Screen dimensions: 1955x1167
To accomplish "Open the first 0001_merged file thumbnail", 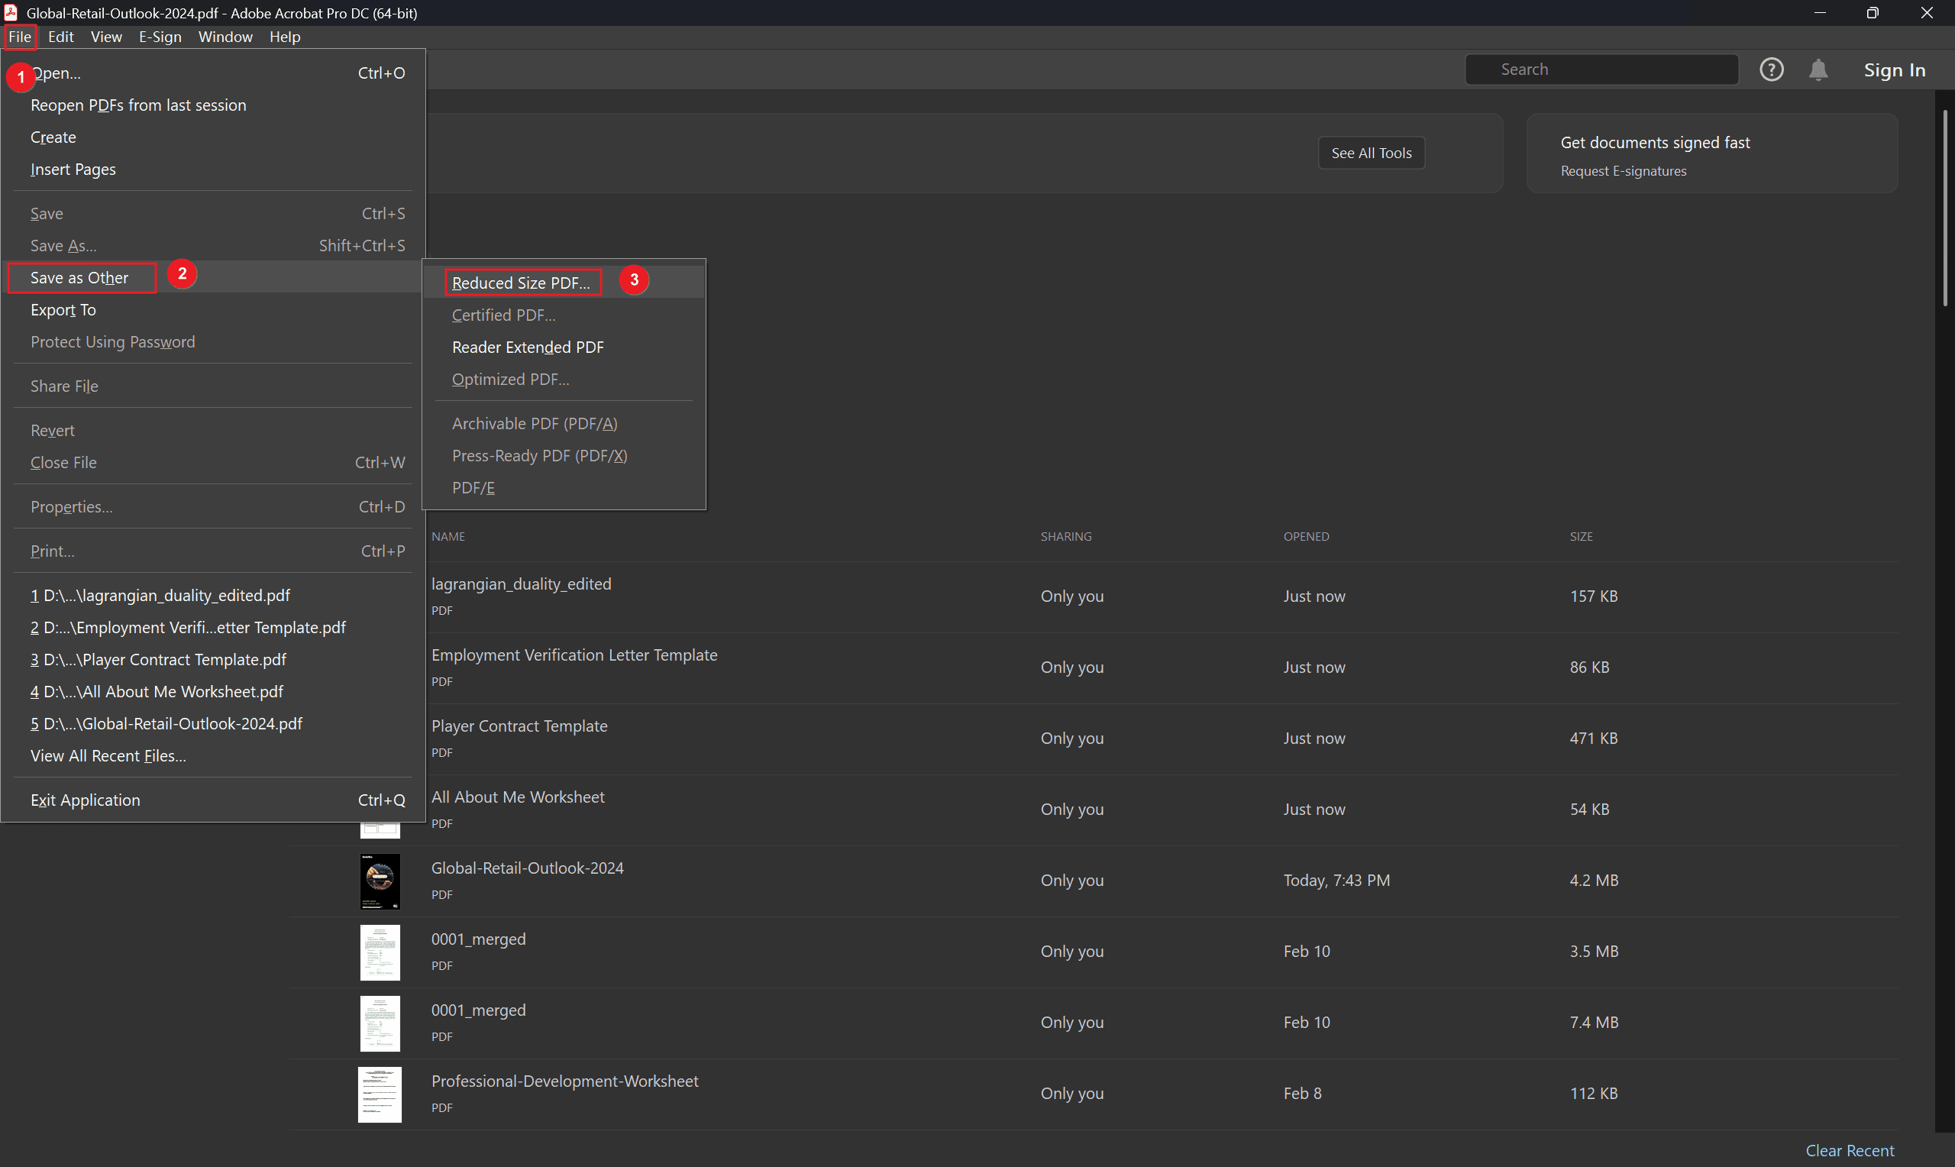I will (380, 952).
